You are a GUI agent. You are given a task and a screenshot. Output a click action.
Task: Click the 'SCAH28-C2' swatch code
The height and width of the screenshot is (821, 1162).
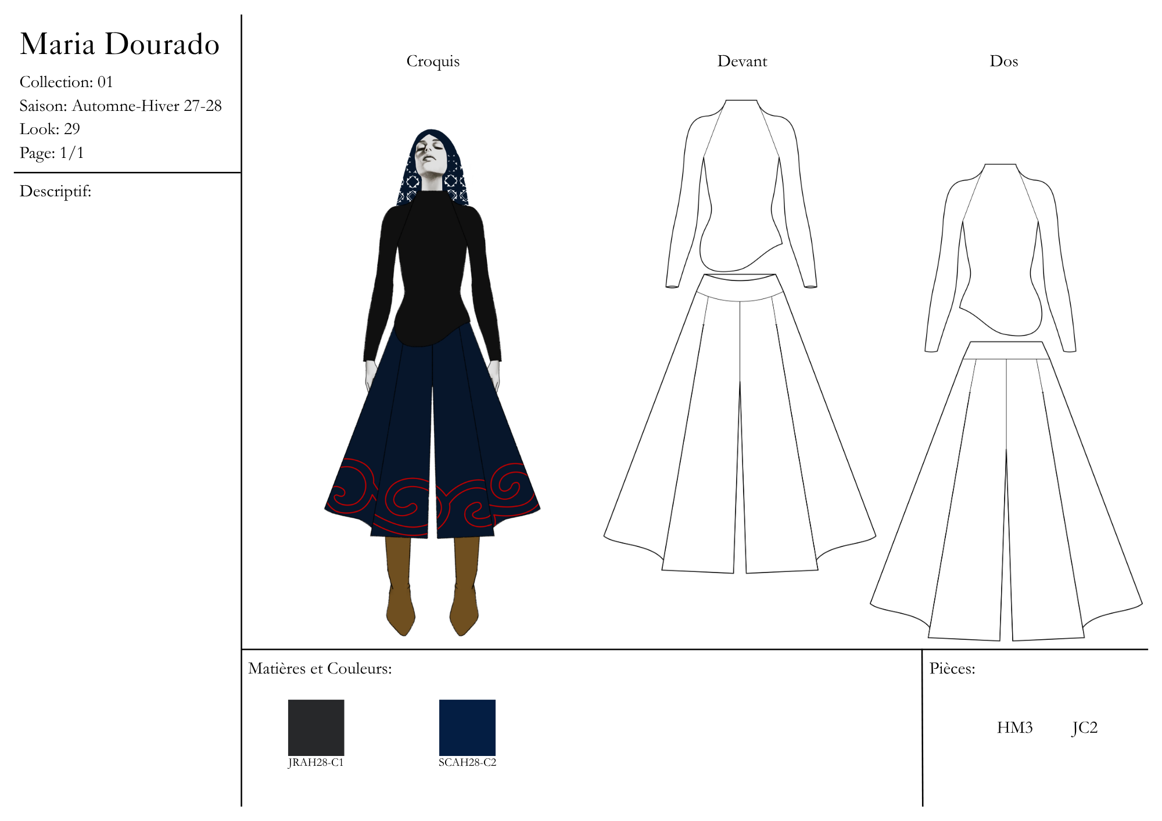(468, 762)
